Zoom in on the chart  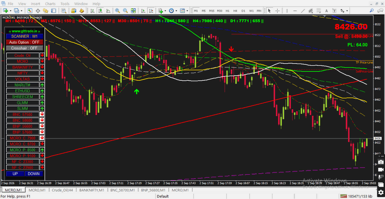click(x=118, y=11)
